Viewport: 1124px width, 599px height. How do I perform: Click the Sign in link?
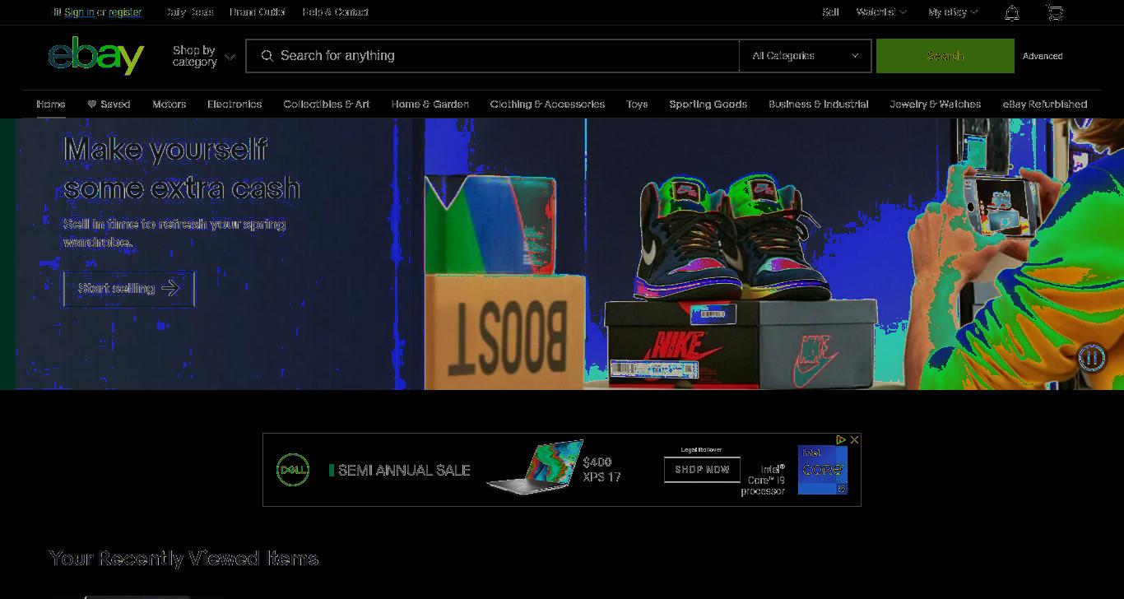[x=79, y=12]
